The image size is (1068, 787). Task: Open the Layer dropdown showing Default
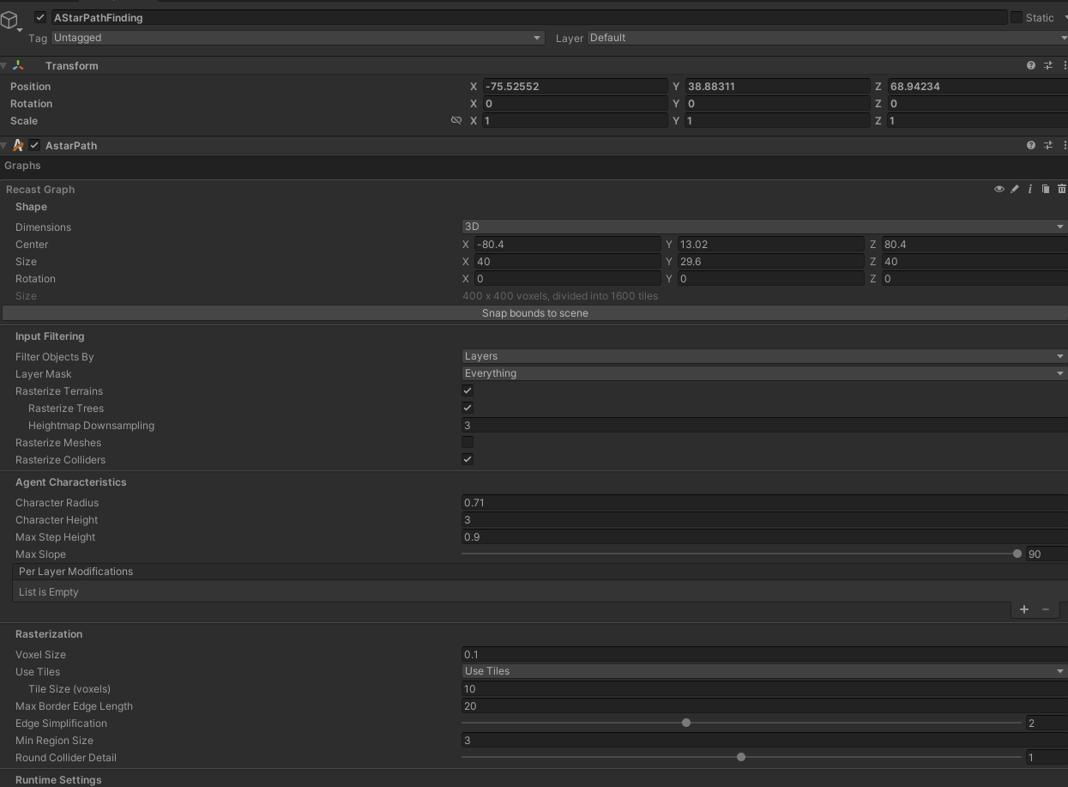[828, 38]
